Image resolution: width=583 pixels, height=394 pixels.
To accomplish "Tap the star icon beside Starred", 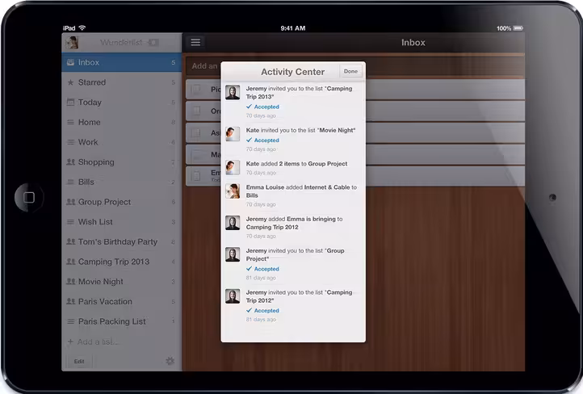I will pyautogui.click(x=70, y=82).
